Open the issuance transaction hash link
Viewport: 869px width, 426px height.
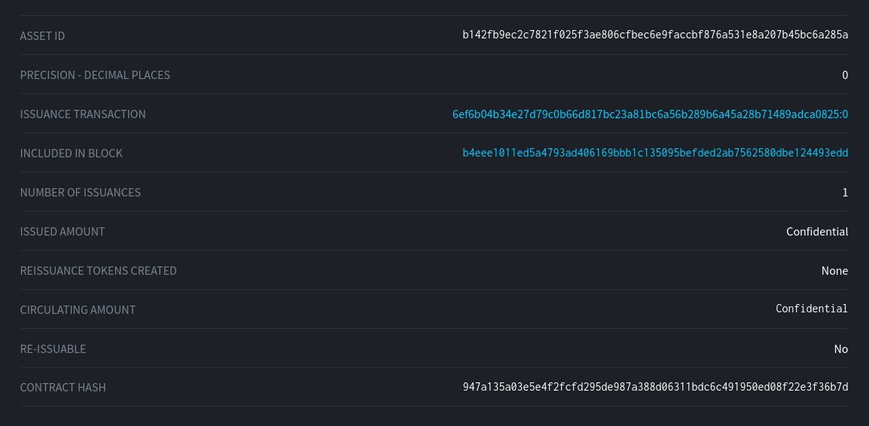pyautogui.click(x=650, y=114)
